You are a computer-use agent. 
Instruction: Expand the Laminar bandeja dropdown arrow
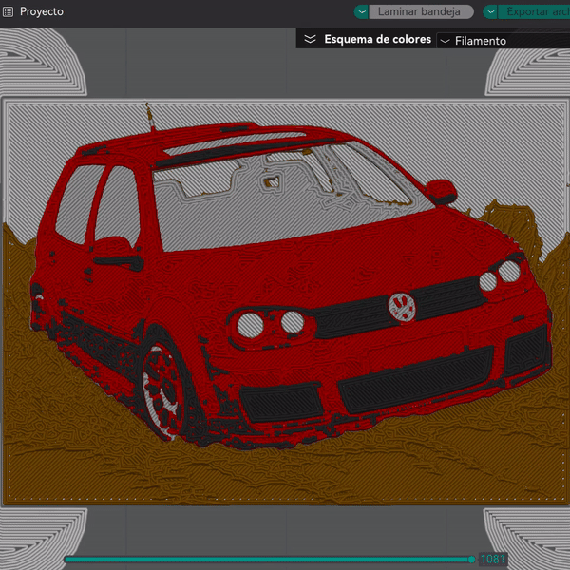point(362,12)
